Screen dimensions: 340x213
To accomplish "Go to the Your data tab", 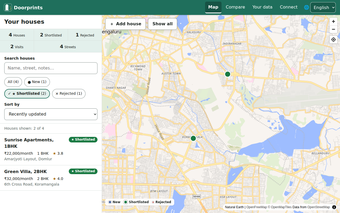I will [262, 7].
